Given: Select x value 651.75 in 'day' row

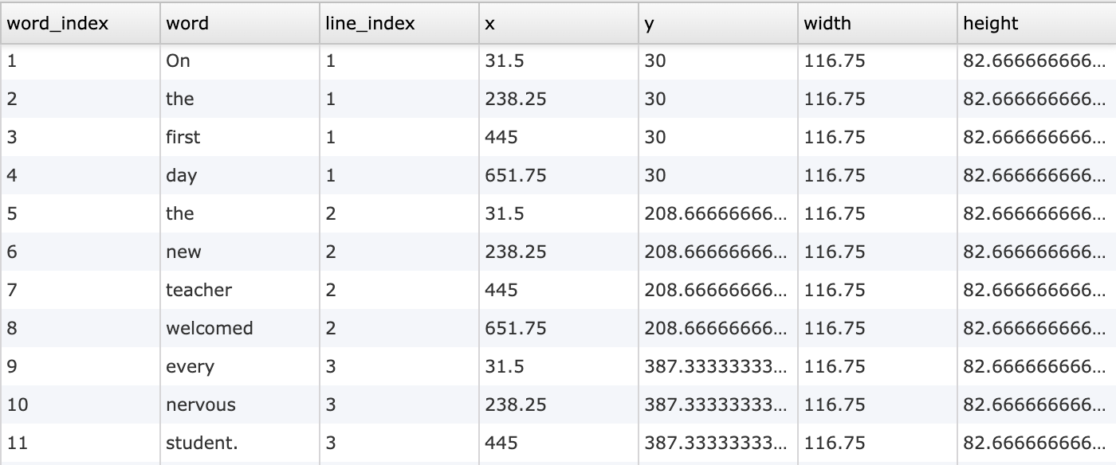Looking at the screenshot, I should [x=558, y=175].
